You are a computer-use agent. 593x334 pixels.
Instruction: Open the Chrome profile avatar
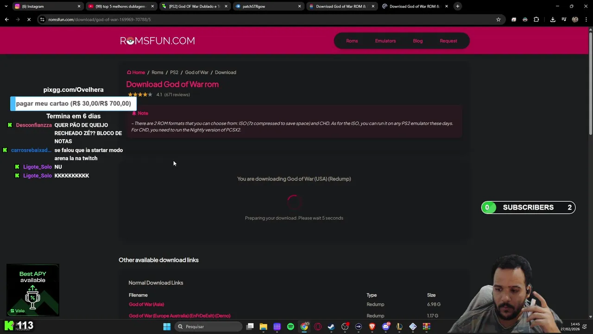pos(575,19)
